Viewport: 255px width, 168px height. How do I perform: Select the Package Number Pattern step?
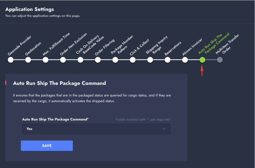point(115,60)
